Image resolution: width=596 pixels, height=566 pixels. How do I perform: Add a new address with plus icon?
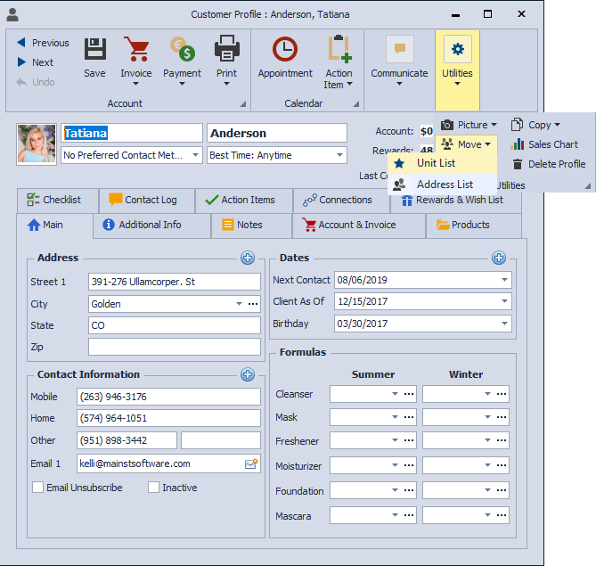coord(248,258)
